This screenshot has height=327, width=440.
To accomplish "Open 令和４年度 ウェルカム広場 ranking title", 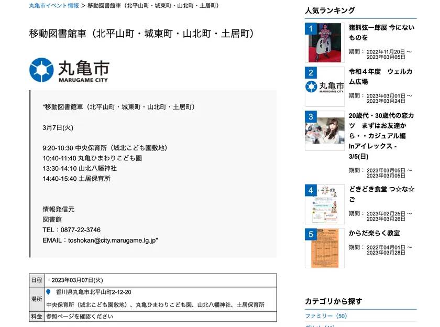I will click(x=381, y=77).
